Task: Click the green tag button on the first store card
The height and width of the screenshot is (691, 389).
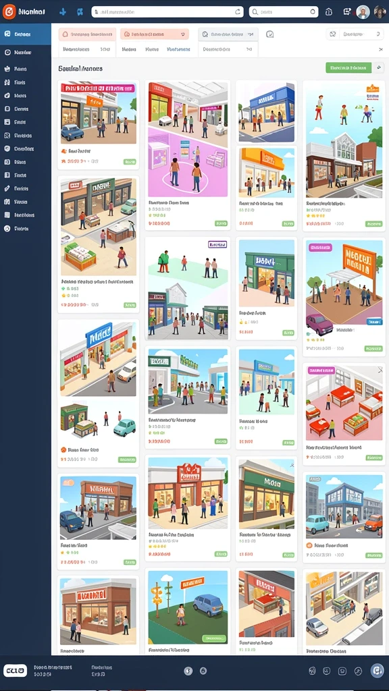Action: coord(130,162)
